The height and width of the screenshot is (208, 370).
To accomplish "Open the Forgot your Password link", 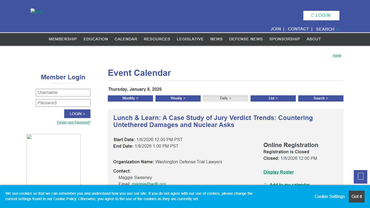I will (73, 122).
